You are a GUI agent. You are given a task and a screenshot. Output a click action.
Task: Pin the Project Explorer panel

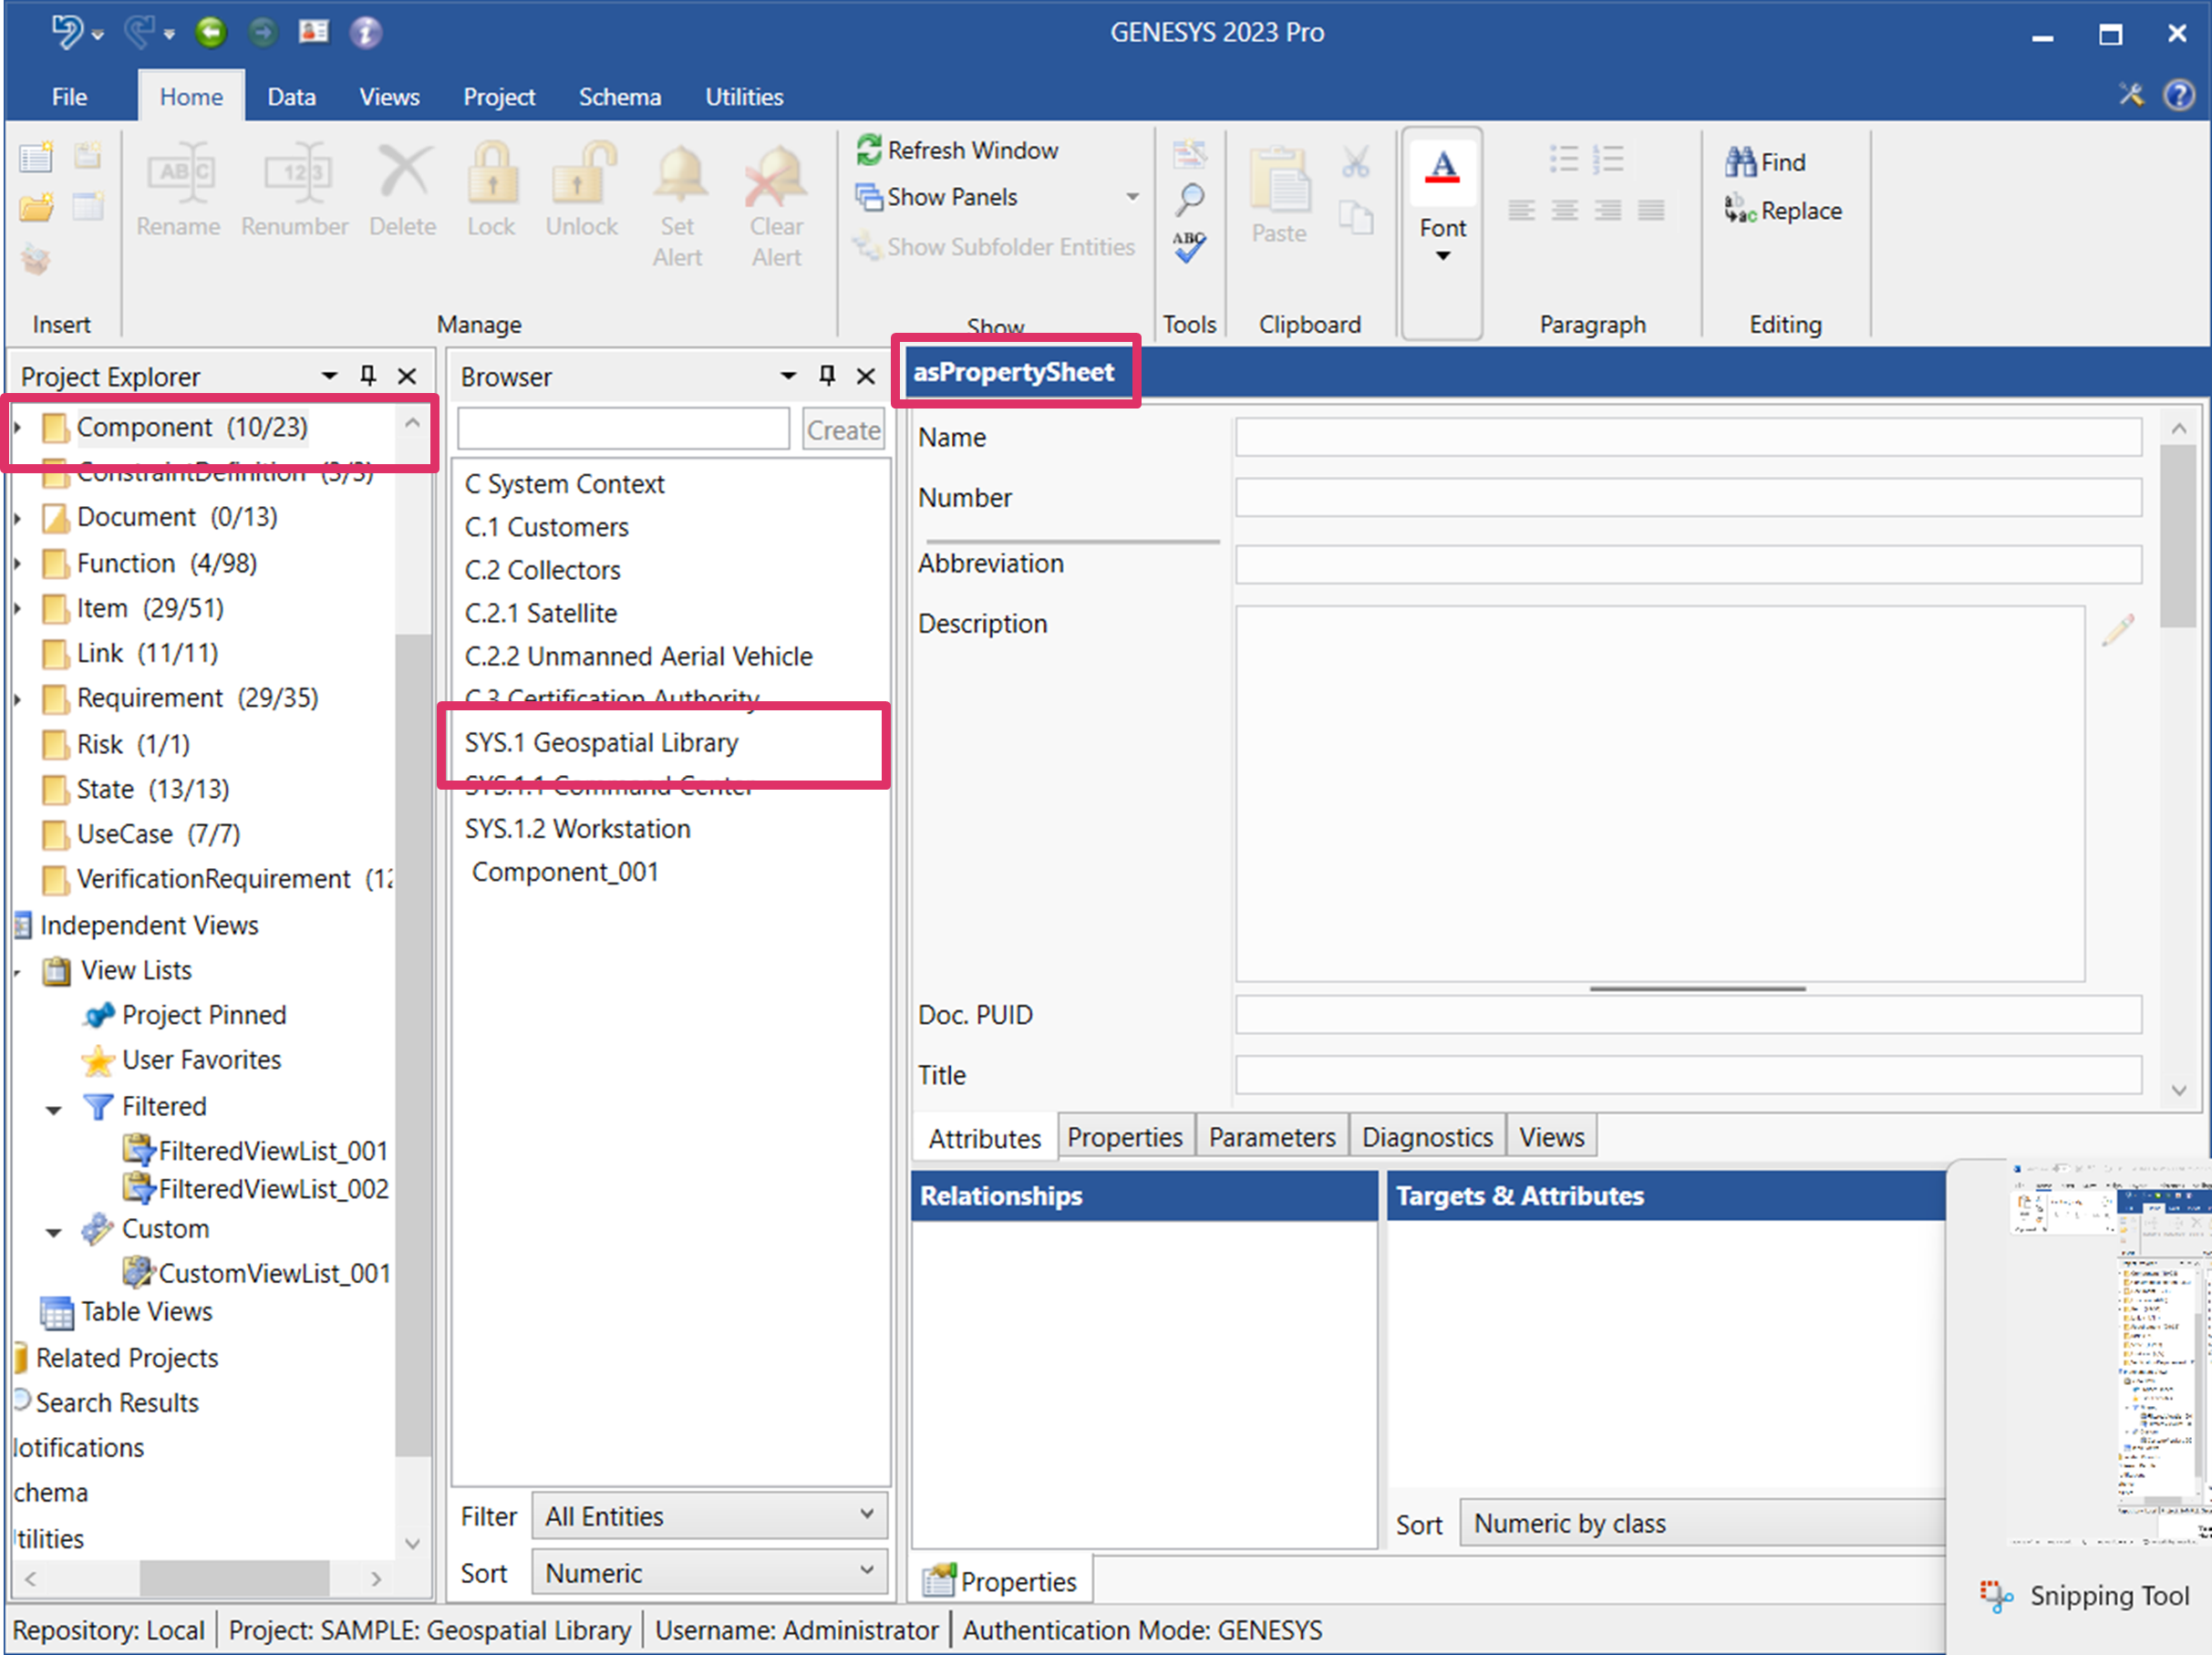point(368,376)
